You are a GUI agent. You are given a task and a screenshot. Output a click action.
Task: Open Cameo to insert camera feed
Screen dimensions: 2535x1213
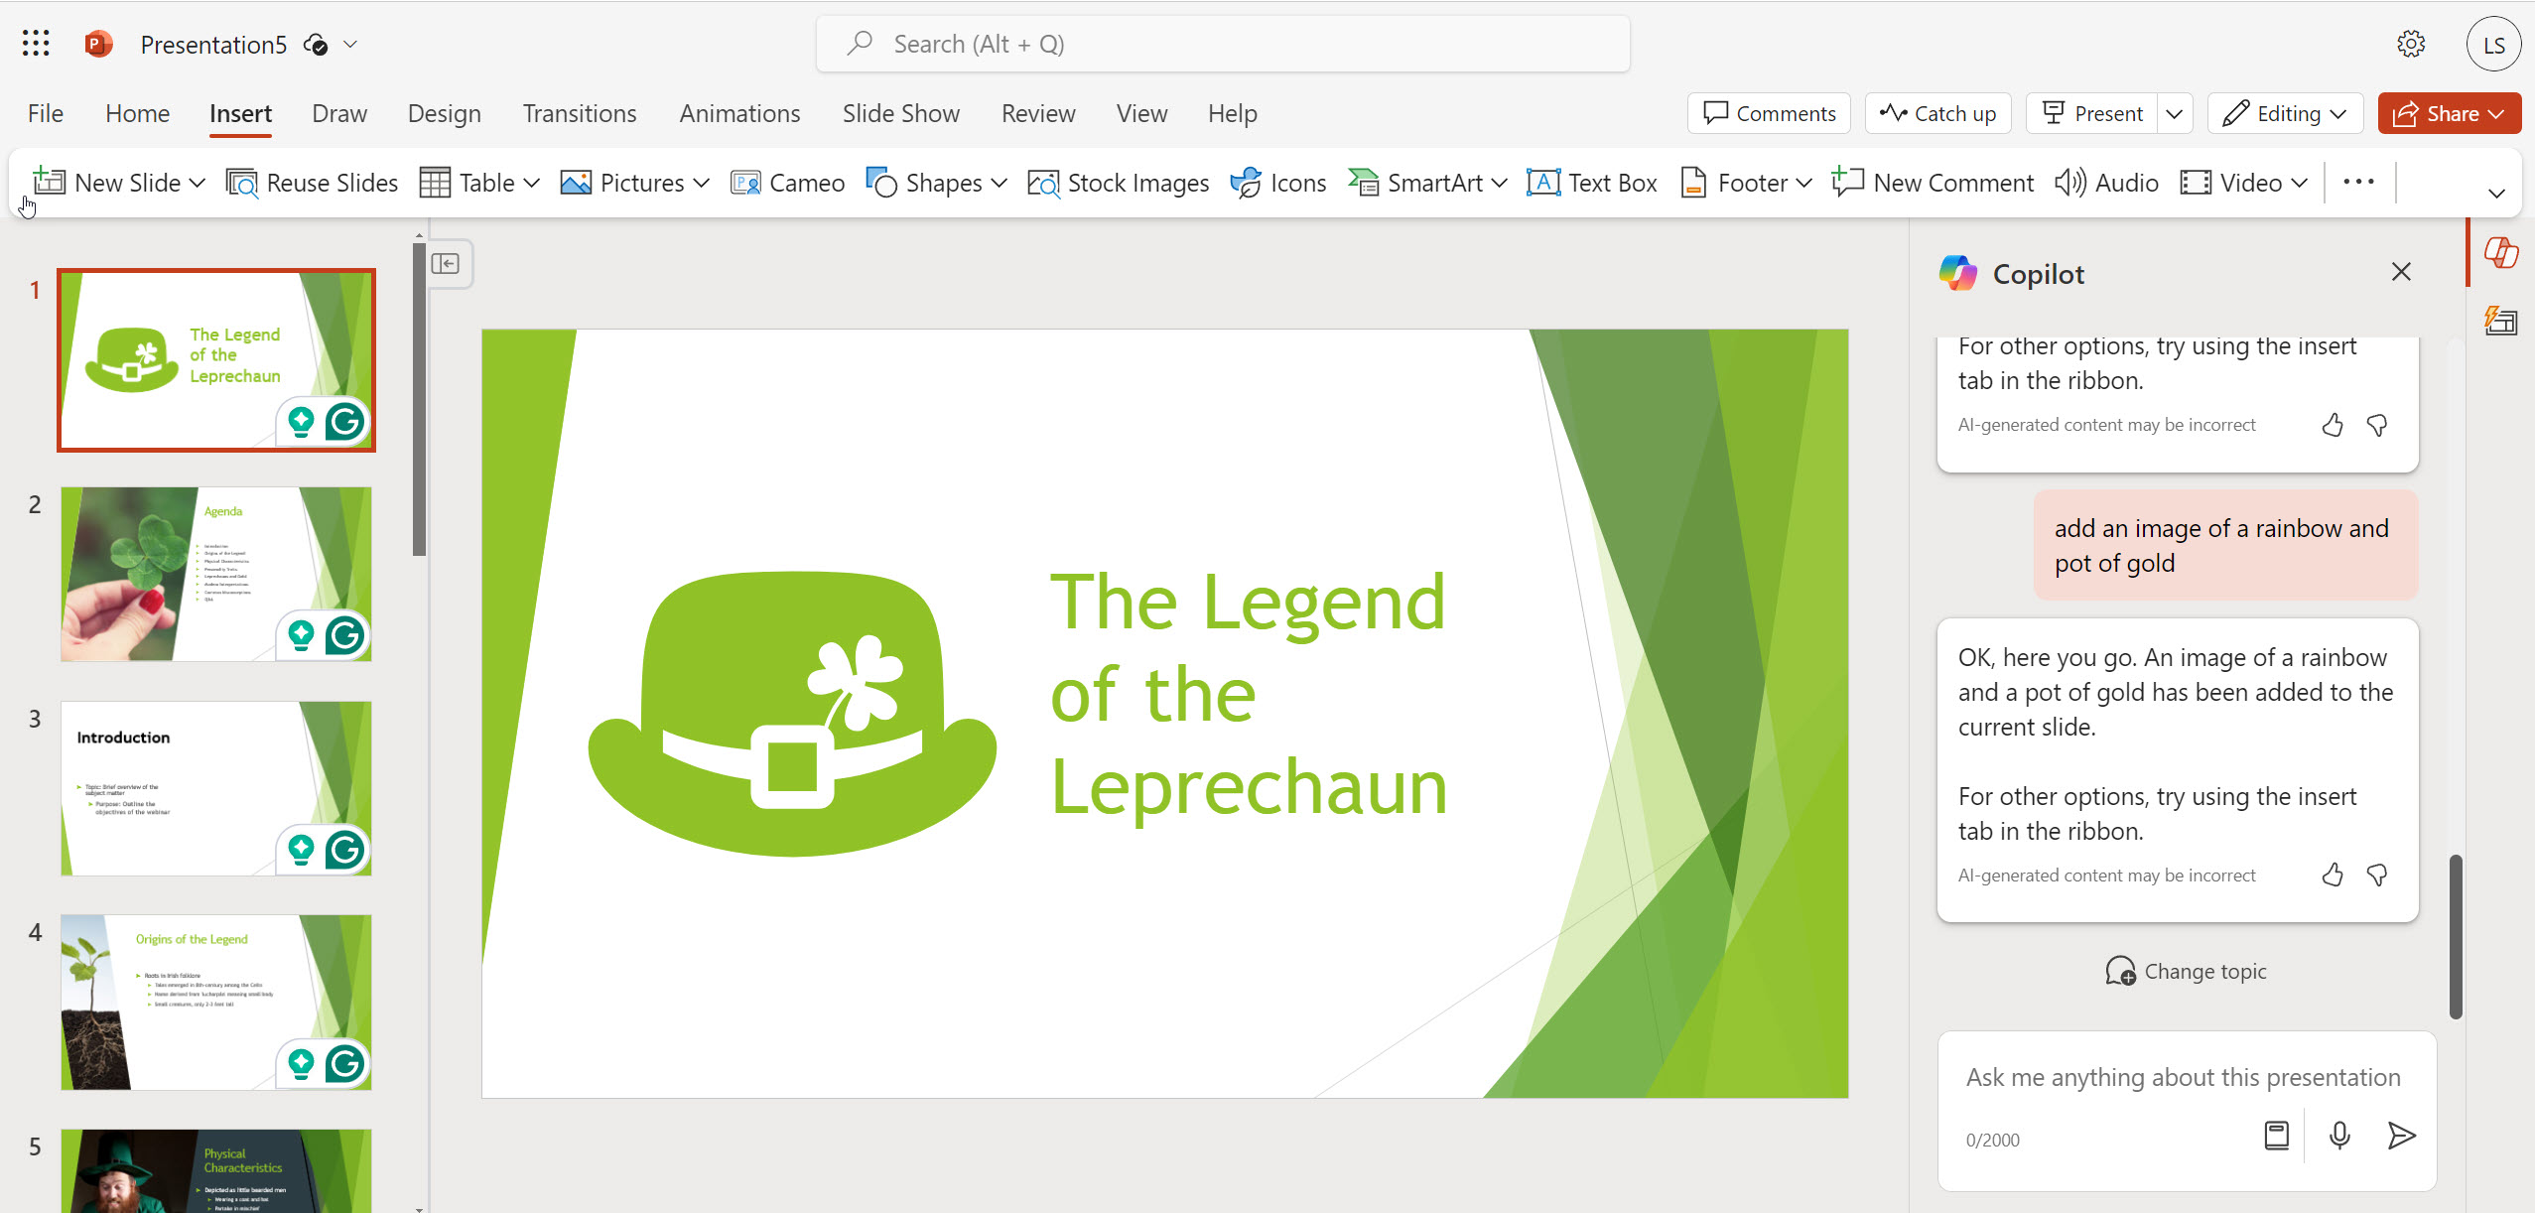(x=787, y=182)
